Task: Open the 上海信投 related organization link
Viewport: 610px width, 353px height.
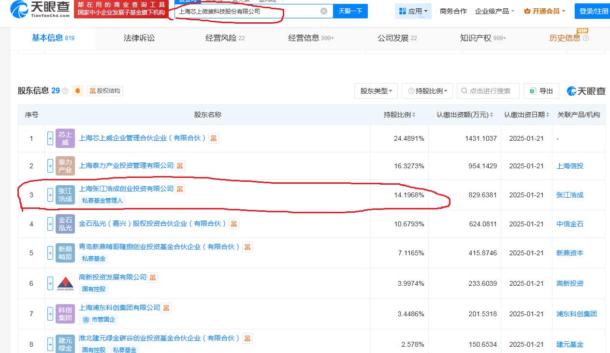Action: 570,166
